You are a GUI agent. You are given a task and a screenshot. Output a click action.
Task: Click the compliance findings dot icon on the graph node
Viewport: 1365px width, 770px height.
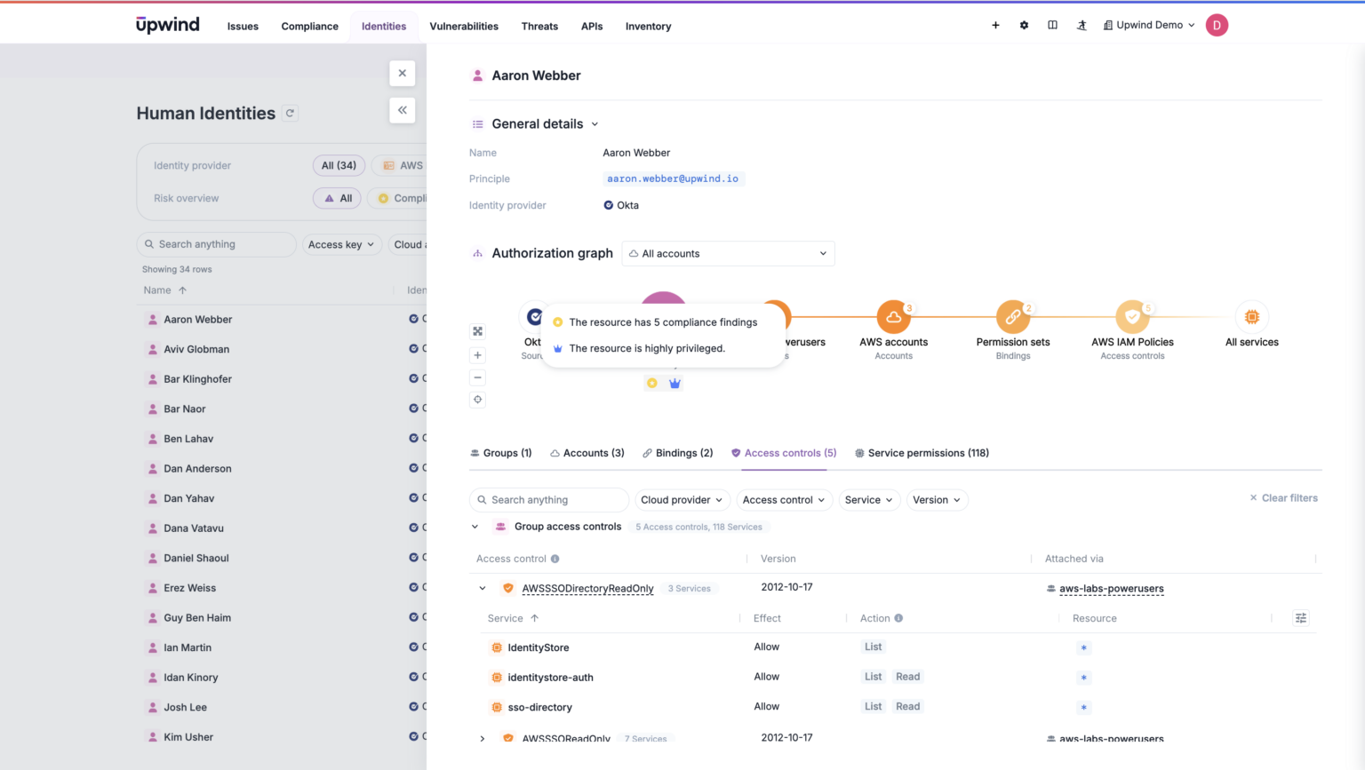click(x=652, y=383)
